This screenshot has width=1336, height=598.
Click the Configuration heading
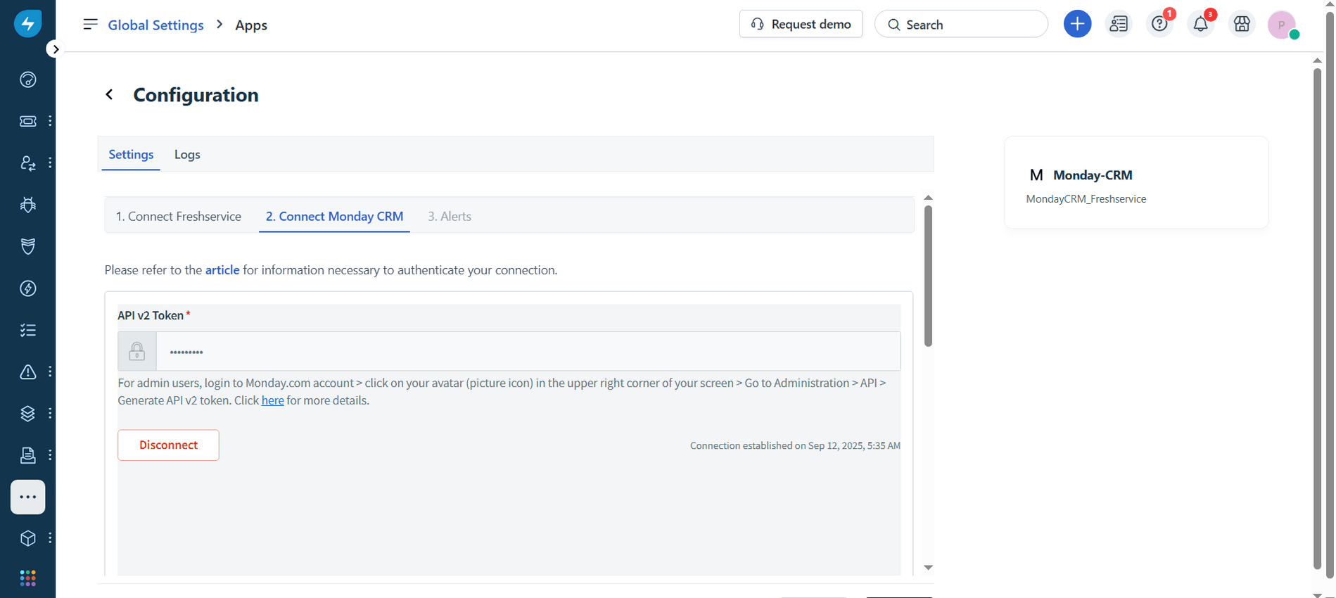pyautogui.click(x=196, y=95)
